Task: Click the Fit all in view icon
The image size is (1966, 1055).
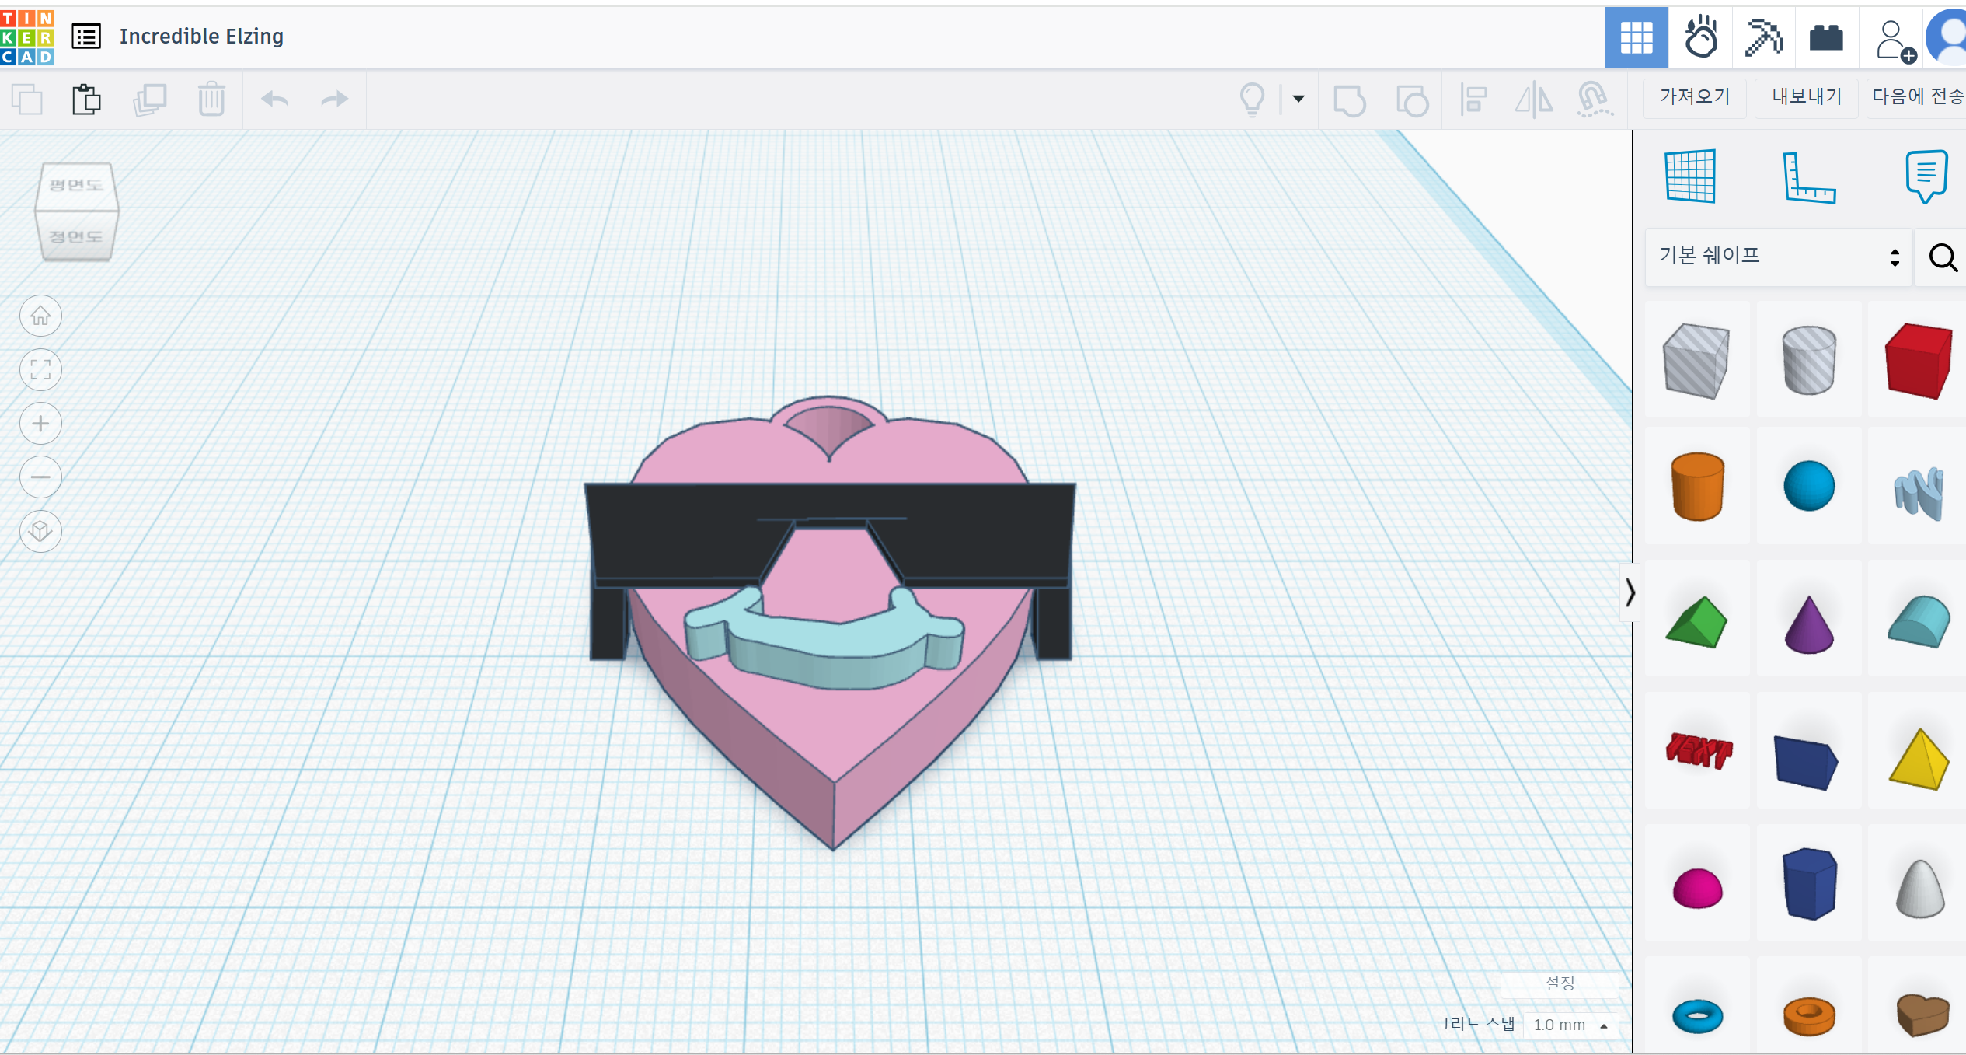Action: click(x=40, y=369)
